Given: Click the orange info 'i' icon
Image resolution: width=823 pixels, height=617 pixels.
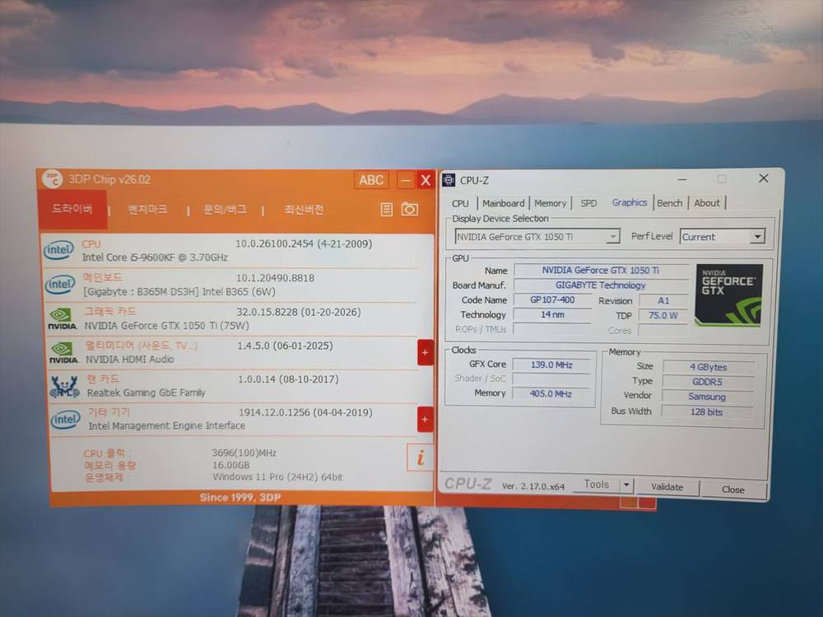Looking at the screenshot, I should [x=420, y=457].
